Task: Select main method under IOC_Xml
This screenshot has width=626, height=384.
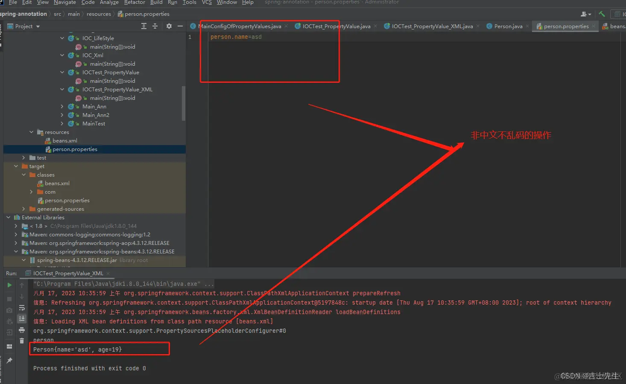Action: point(112,64)
